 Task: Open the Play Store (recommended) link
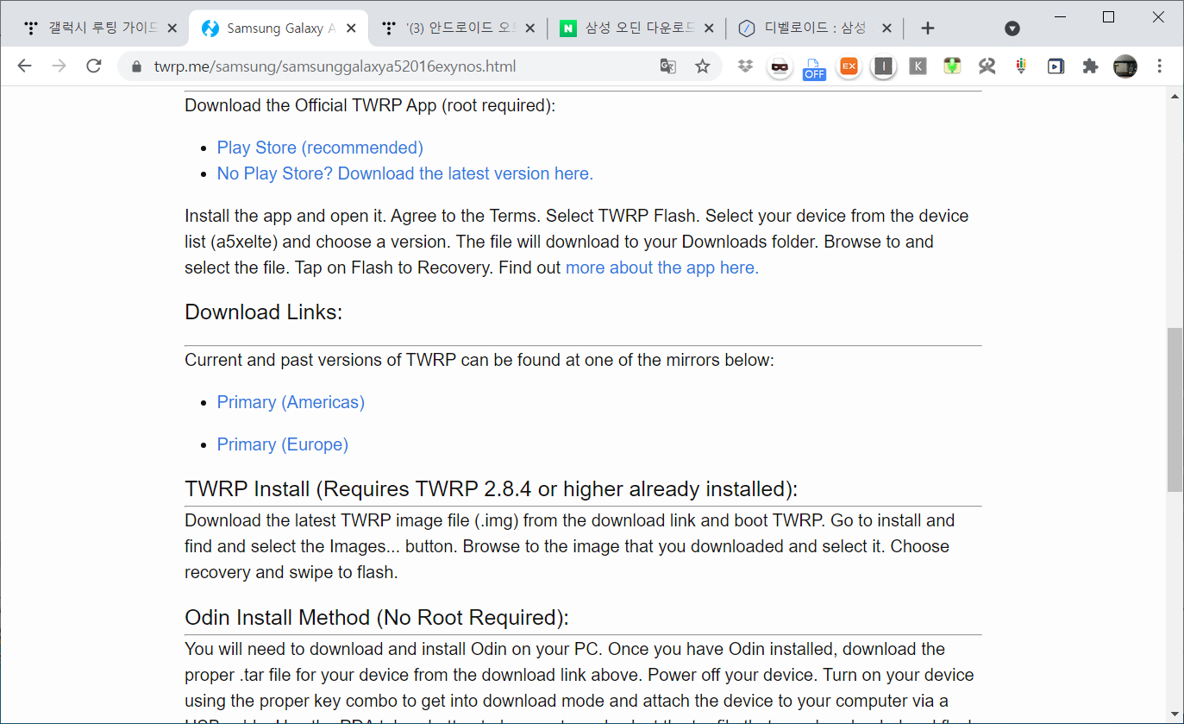click(320, 148)
